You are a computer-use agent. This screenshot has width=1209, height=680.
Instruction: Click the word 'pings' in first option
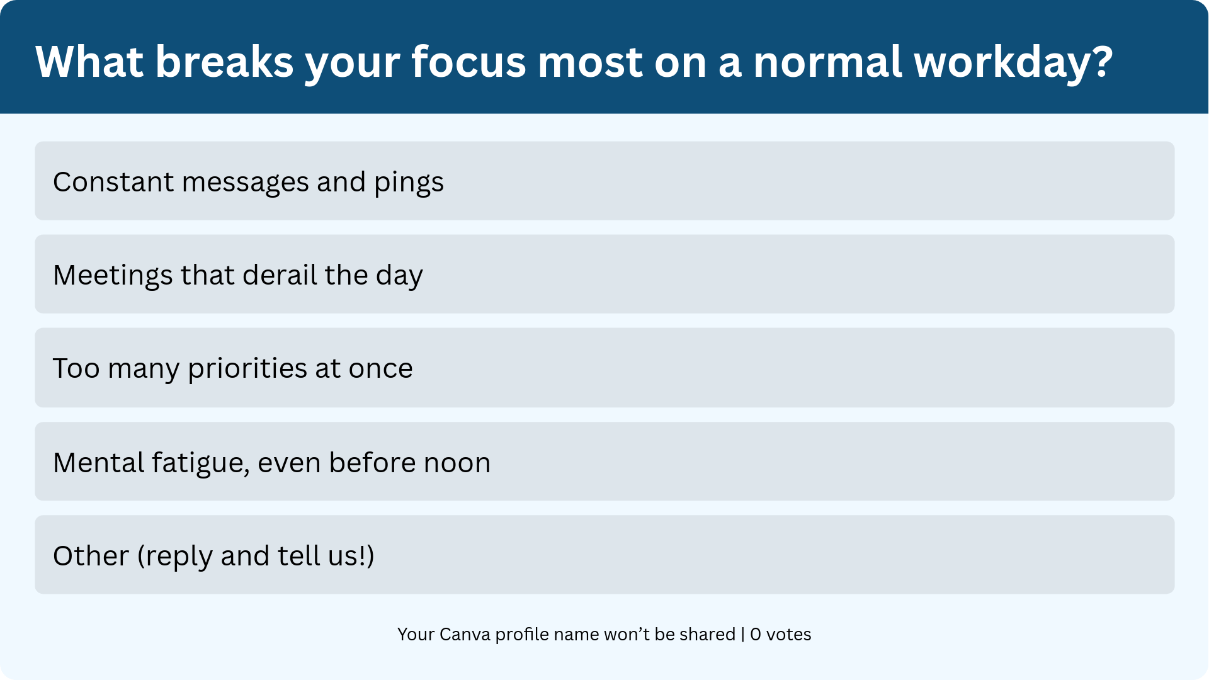click(x=409, y=183)
